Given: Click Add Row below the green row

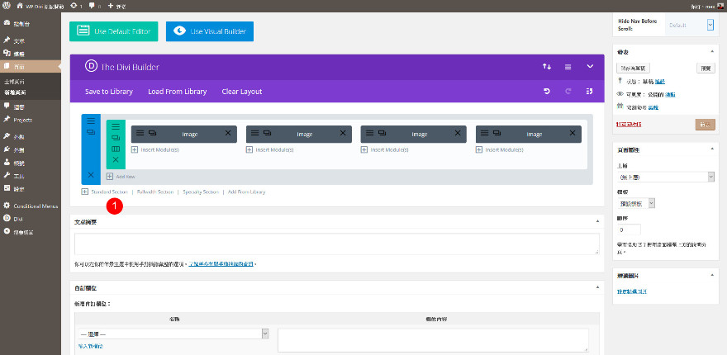Looking at the screenshot, I should (x=121, y=177).
